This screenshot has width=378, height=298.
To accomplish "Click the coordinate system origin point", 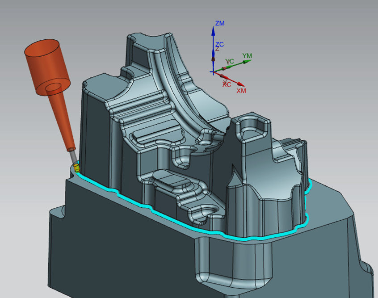I will (x=213, y=71).
